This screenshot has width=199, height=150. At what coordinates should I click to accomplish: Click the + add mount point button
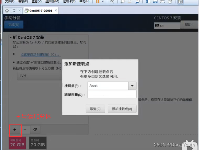[x=15, y=130]
